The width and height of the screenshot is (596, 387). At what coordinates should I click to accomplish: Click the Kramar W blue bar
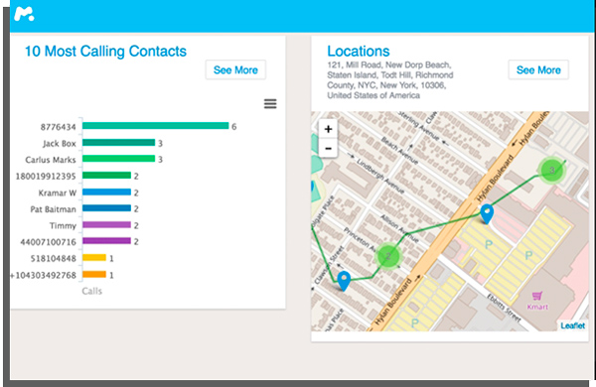point(107,193)
